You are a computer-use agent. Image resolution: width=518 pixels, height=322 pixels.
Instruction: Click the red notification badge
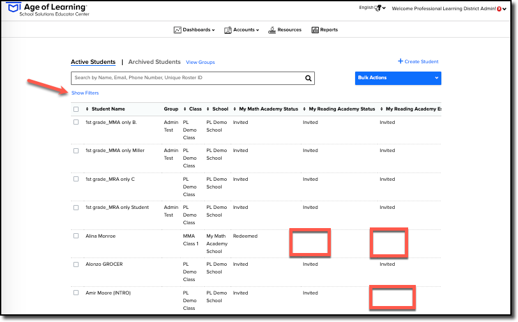coord(499,9)
